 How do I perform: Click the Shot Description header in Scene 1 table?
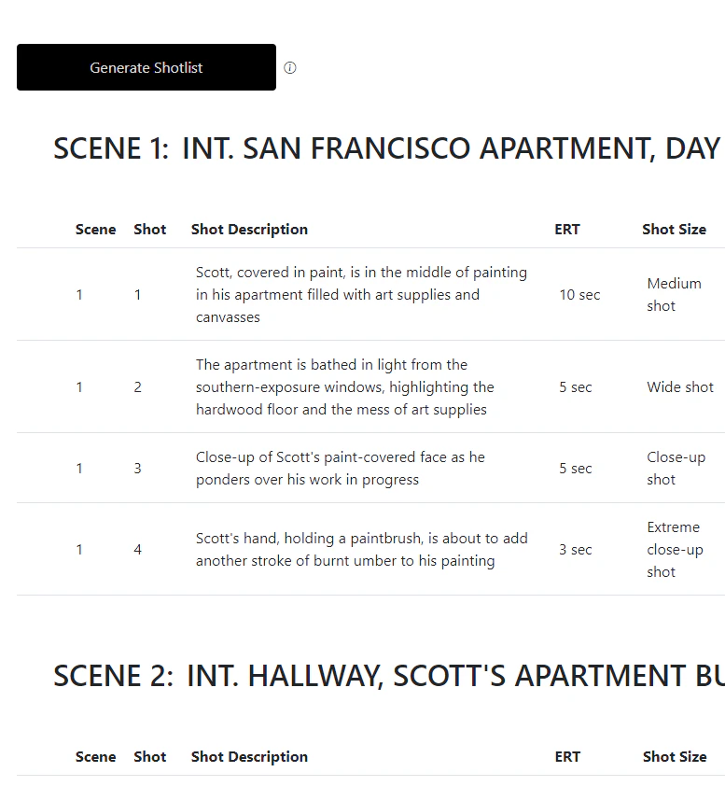click(x=249, y=230)
